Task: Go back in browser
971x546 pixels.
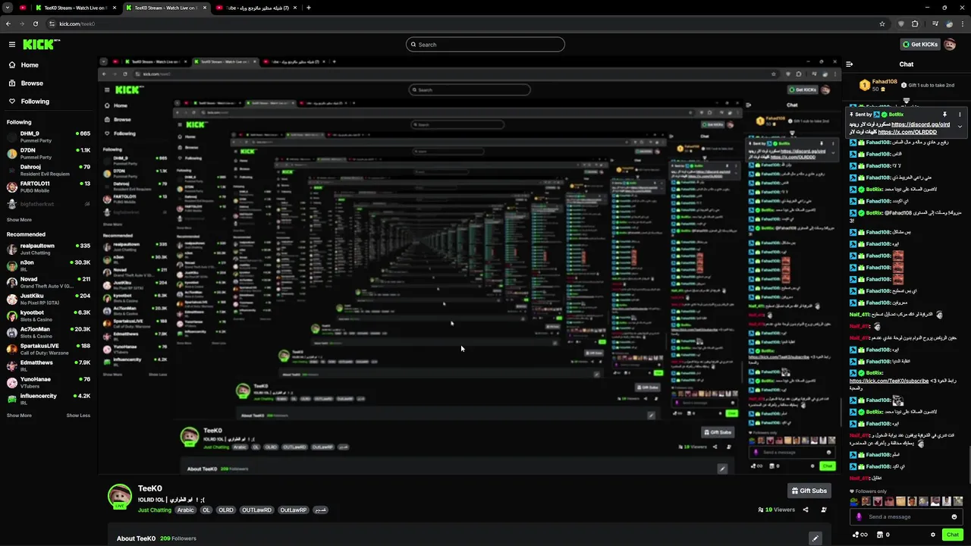Action: tap(8, 24)
